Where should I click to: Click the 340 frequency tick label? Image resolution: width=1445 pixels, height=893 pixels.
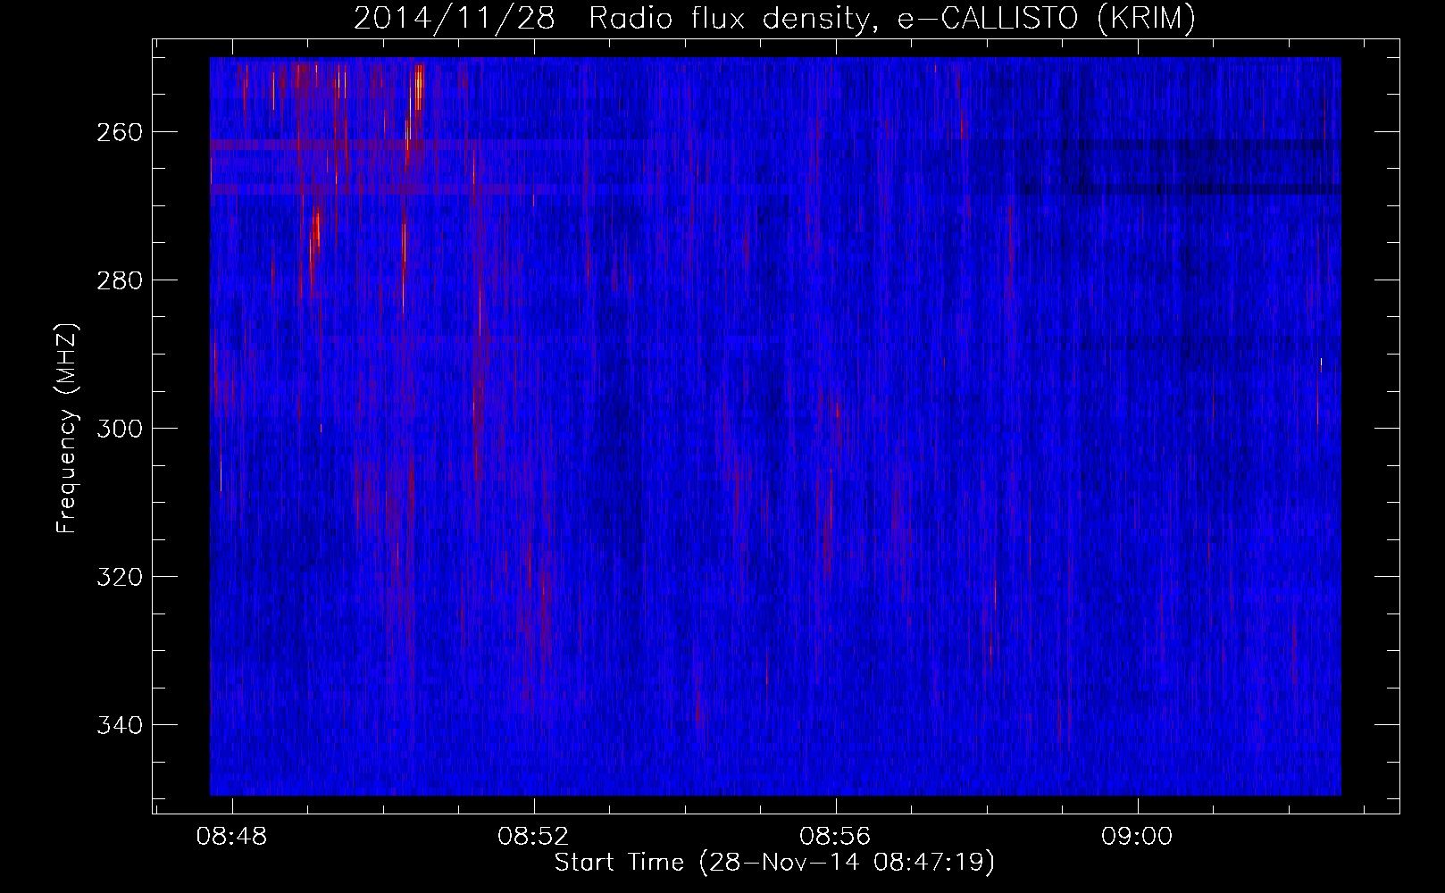coord(118,725)
